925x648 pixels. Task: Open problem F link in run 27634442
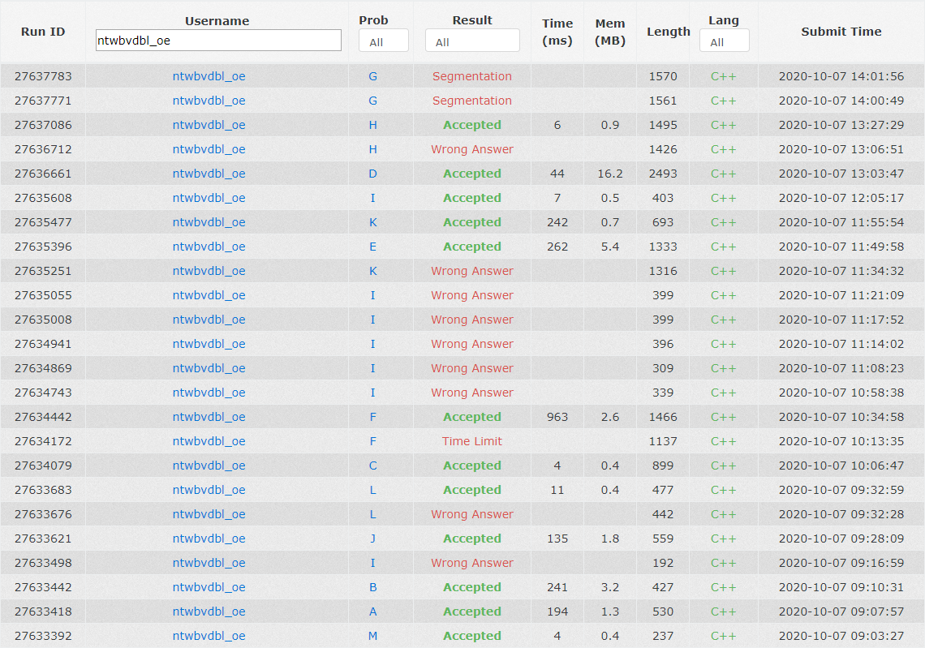[x=372, y=417]
